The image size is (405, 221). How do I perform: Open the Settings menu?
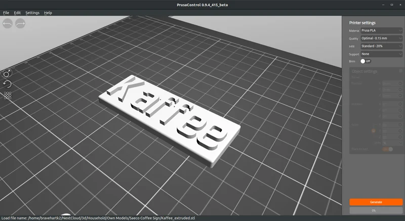pyautogui.click(x=32, y=13)
